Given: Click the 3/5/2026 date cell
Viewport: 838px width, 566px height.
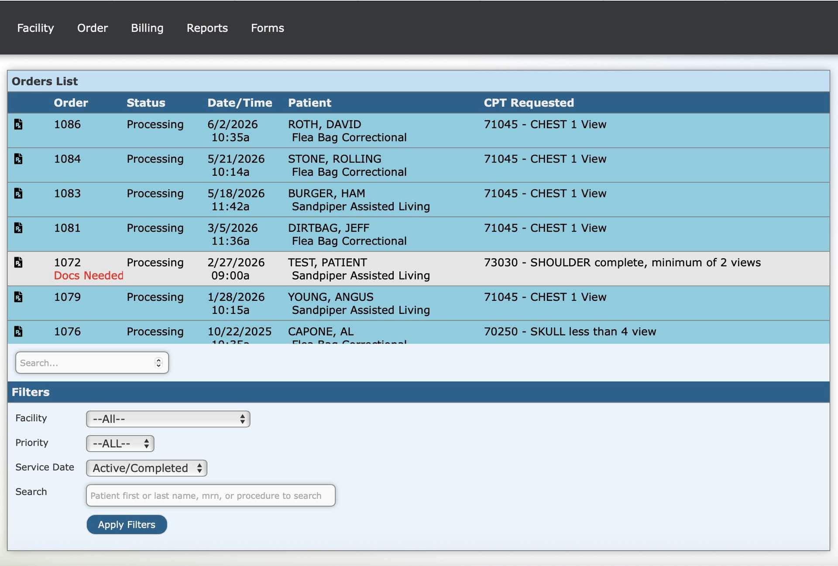Looking at the screenshot, I should 233,228.
